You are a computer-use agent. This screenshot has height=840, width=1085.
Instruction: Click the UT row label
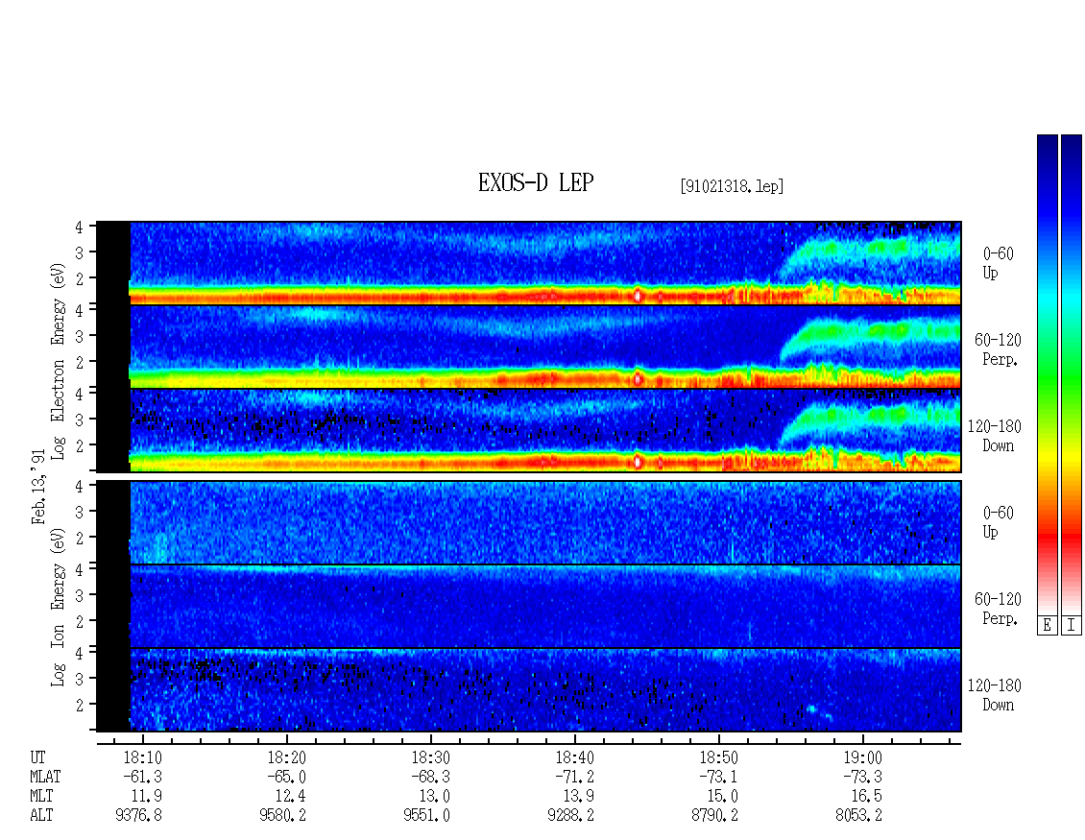(37, 757)
